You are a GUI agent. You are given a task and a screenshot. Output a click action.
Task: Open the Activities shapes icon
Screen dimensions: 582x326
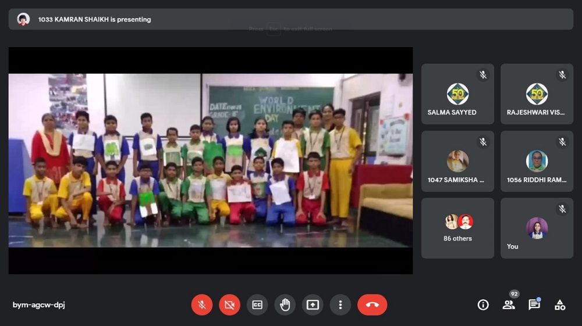[x=560, y=304]
